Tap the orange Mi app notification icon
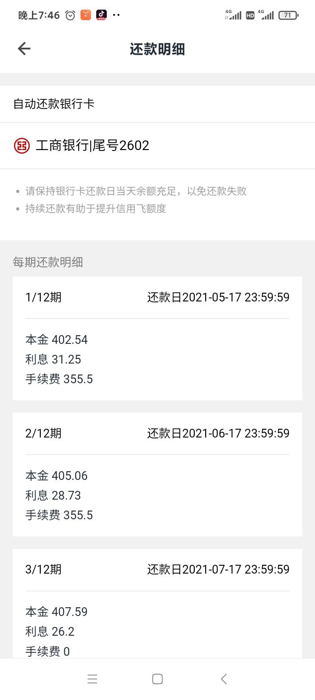 [86, 15]
